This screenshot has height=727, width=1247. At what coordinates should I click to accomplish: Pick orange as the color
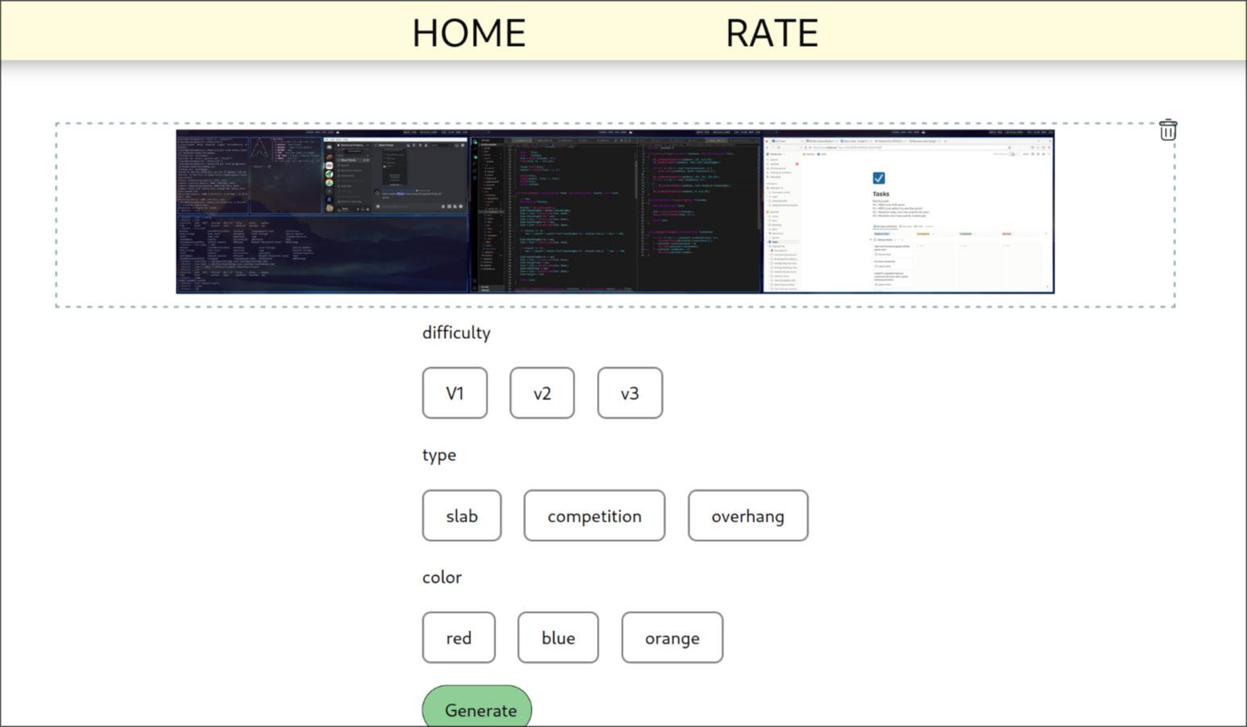tap(672, 638)
